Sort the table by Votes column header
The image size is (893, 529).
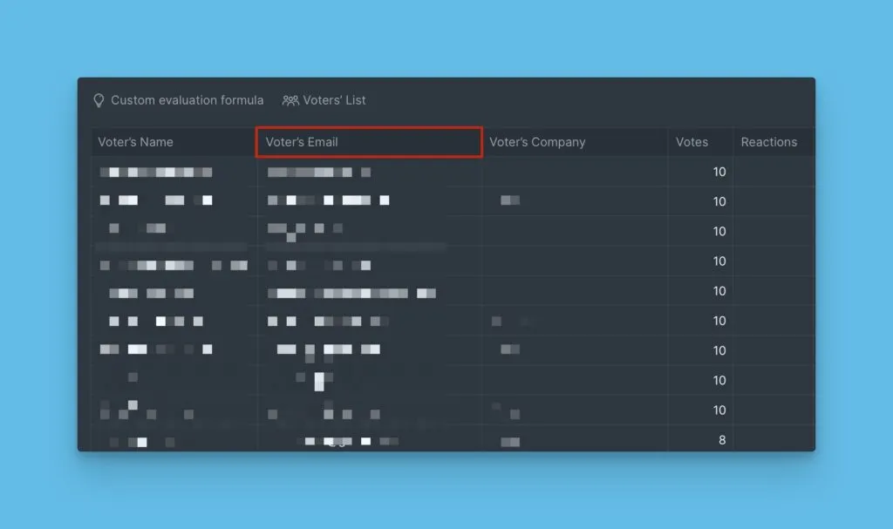tap(692, 142)
